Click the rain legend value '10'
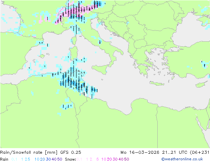 click(x=37, y=159)
